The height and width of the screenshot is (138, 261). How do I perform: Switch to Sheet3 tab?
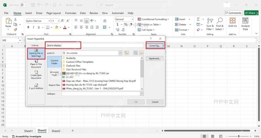56,131
